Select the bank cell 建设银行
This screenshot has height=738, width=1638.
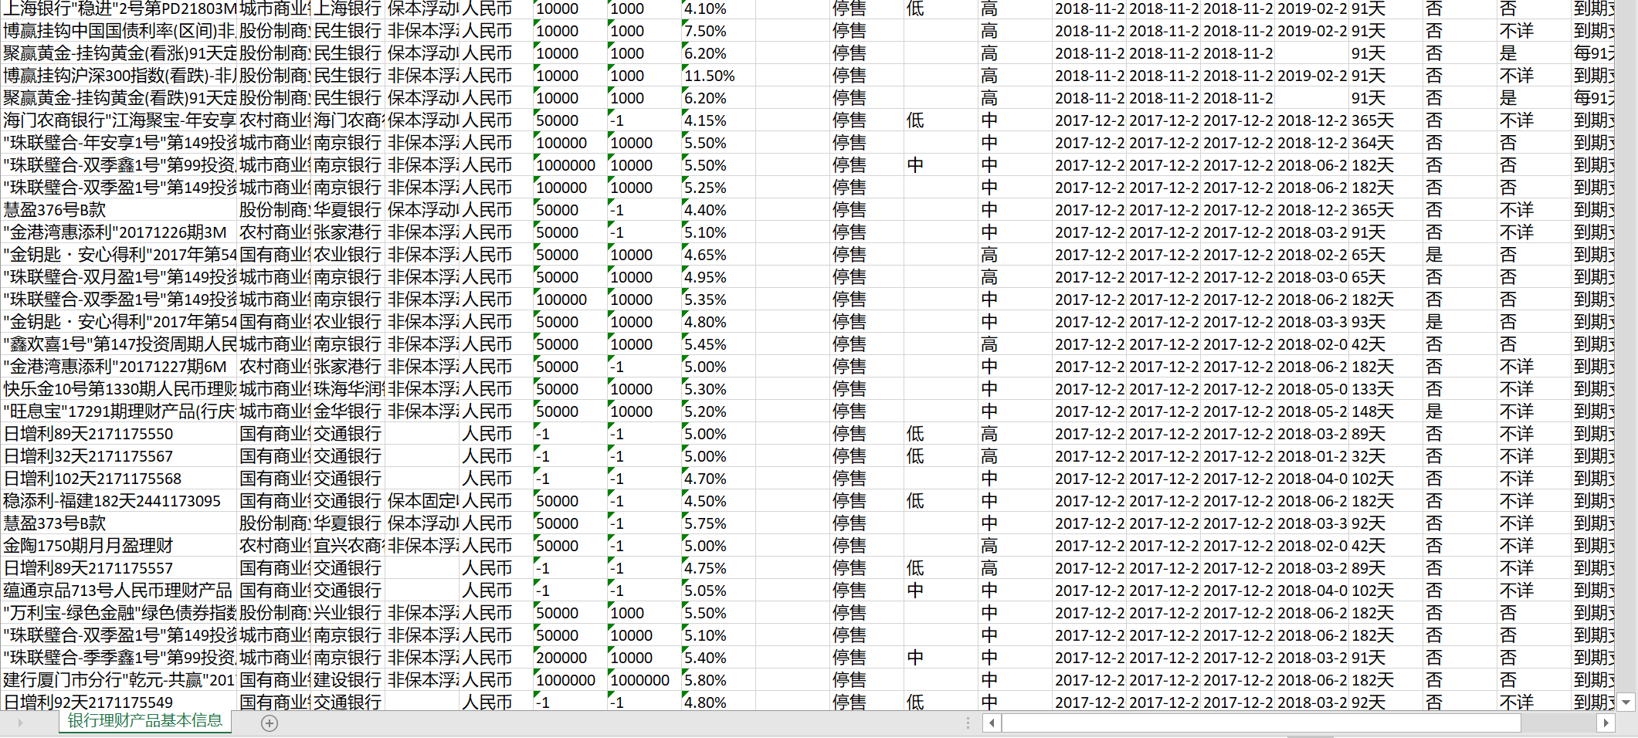click(x=348, y=680)
